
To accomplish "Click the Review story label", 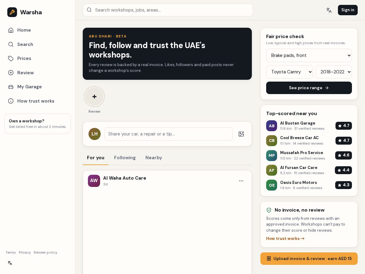I will point(94,111).
